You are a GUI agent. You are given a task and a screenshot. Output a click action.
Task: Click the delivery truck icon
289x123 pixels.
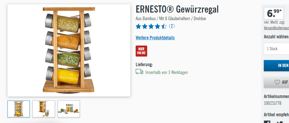coord(139,72)
